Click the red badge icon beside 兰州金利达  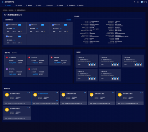pyautogui.click(x=7, y=57)
